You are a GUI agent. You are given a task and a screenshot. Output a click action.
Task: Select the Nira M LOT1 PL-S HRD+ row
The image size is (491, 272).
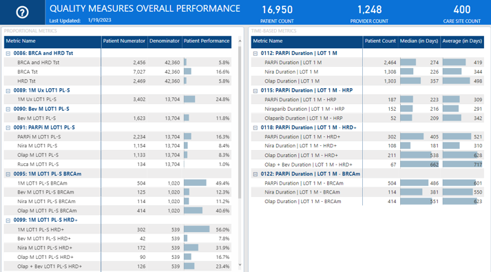(x=118, y=248)
